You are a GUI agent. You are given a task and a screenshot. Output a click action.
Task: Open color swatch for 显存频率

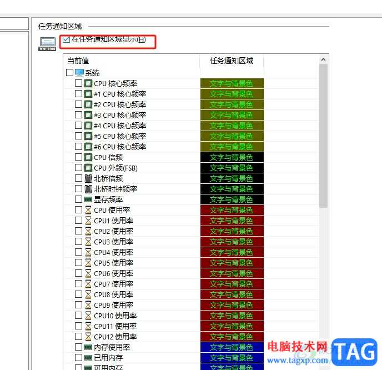232,199
